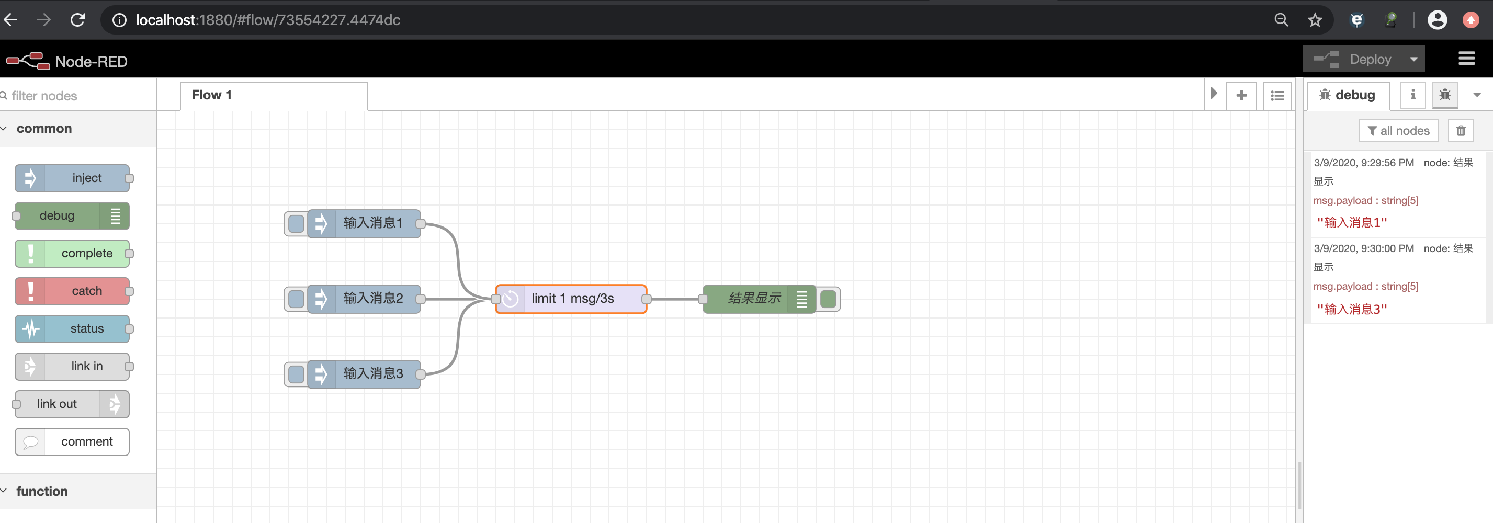Trigger the 输入消息2 inject button
The image size is (1493, 523).
coord(296,299)
